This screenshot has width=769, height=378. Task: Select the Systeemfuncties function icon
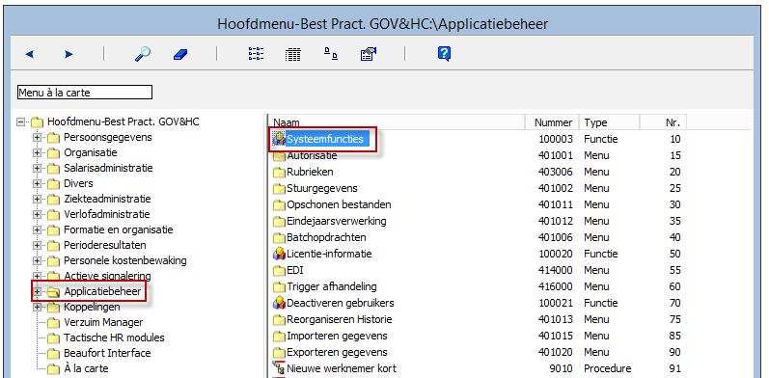click(279, 139)
